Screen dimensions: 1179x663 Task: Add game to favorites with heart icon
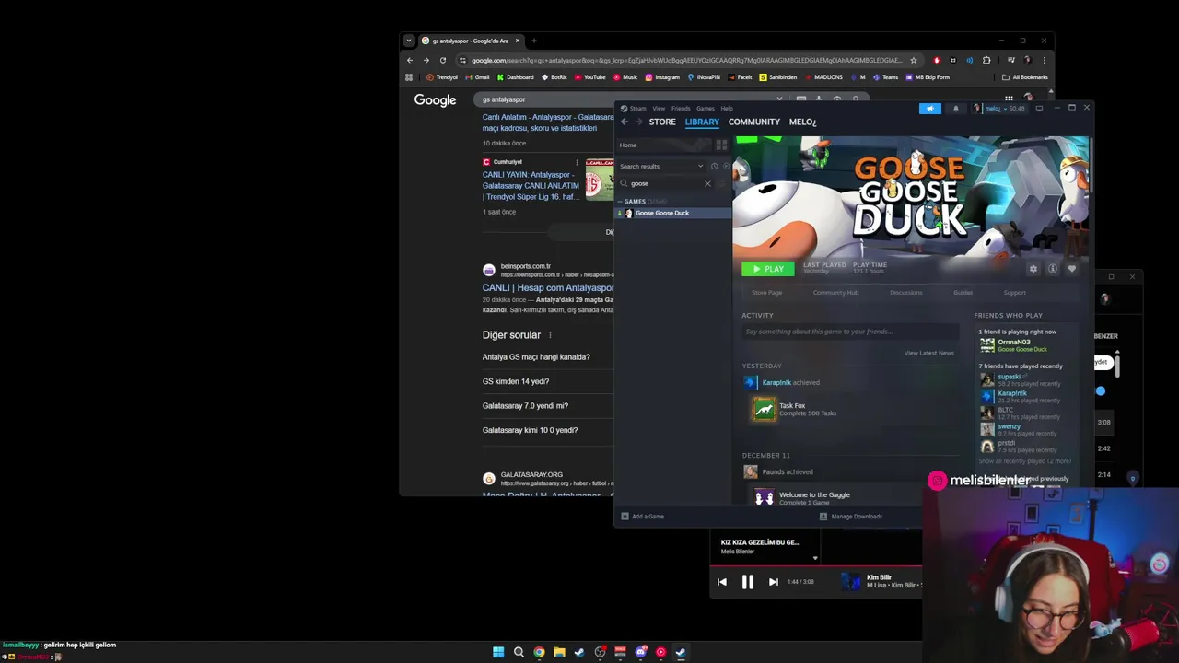[x=1071, y=269]
